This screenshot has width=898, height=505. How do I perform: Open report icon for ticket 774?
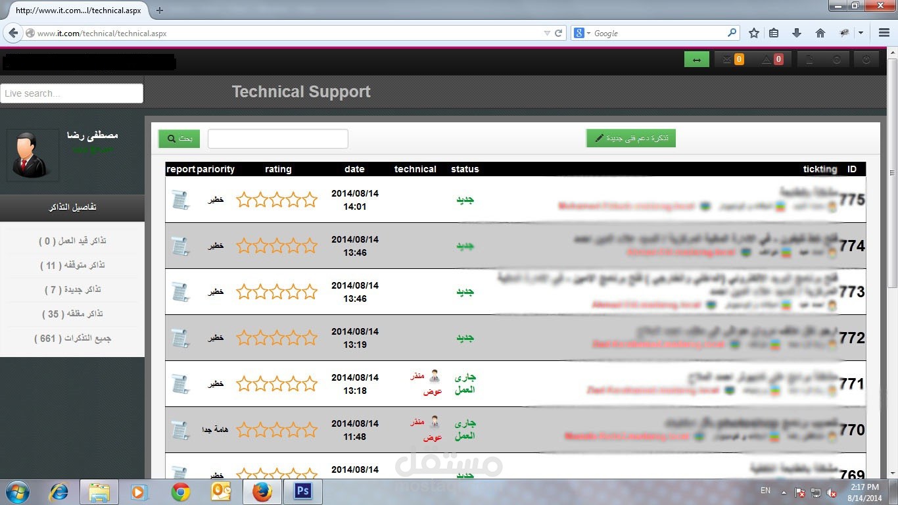179,246
